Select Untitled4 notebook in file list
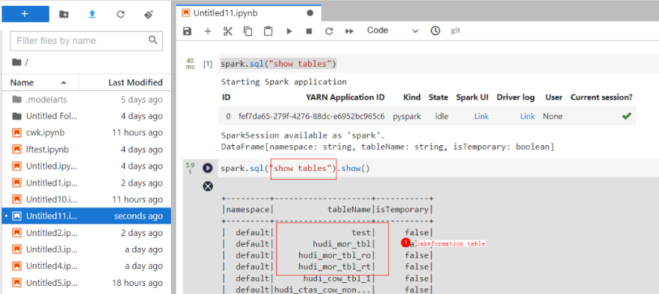659x294 pixels. (86, 266)
